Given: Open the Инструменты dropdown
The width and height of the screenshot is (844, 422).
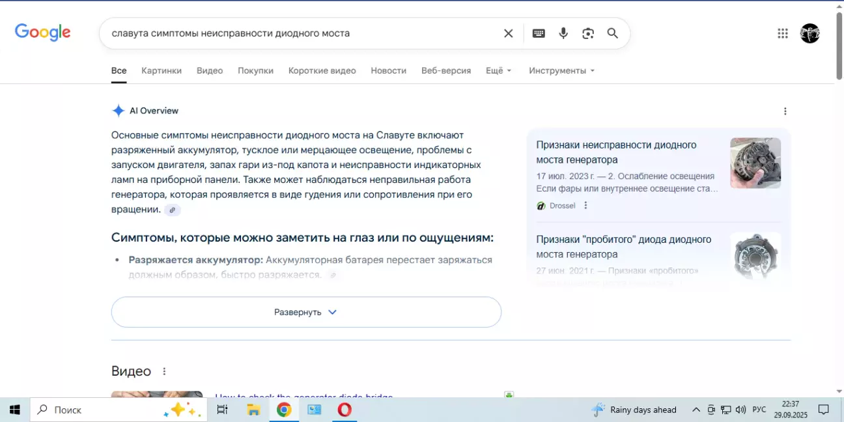Looking at the screenshot, I should tap(561, 70).
